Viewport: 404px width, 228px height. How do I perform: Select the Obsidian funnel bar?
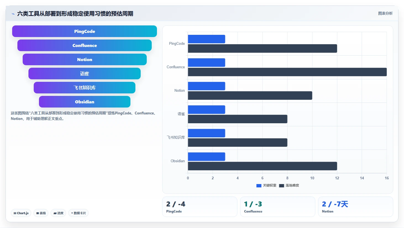85,102
